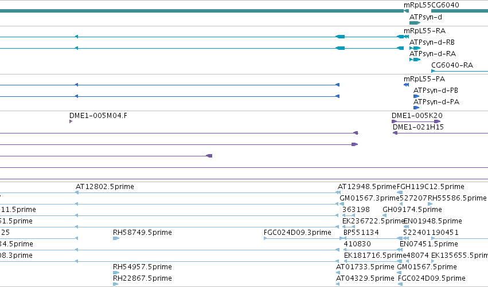Click the GM01567.3prime label

click(369, 198)
